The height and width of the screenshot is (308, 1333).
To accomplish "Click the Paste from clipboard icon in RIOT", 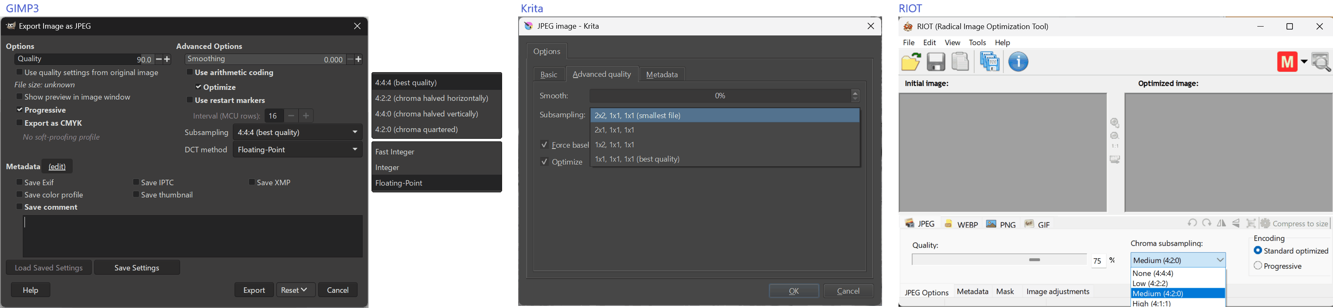I will tap(960, 62).
